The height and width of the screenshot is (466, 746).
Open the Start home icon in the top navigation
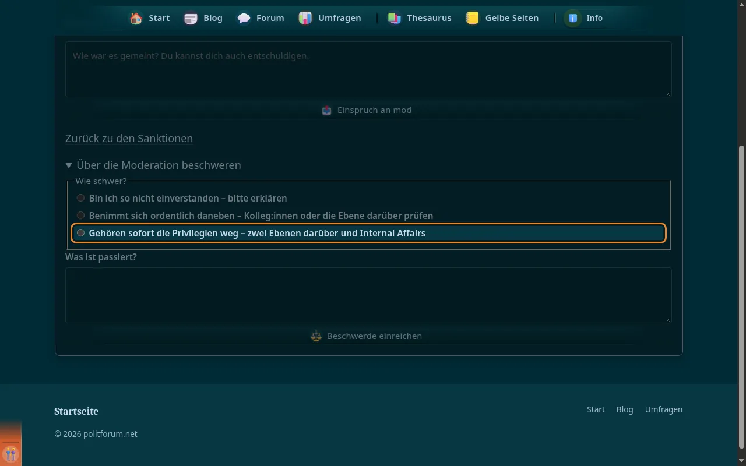pyautogui.click(x=136, y=18)
